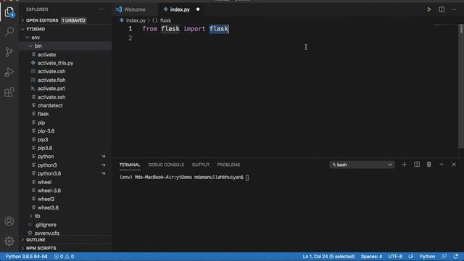The width and height of the screenshot is (464, 261).
Task: Select the index.py editor tab
Action: point(180,9)
